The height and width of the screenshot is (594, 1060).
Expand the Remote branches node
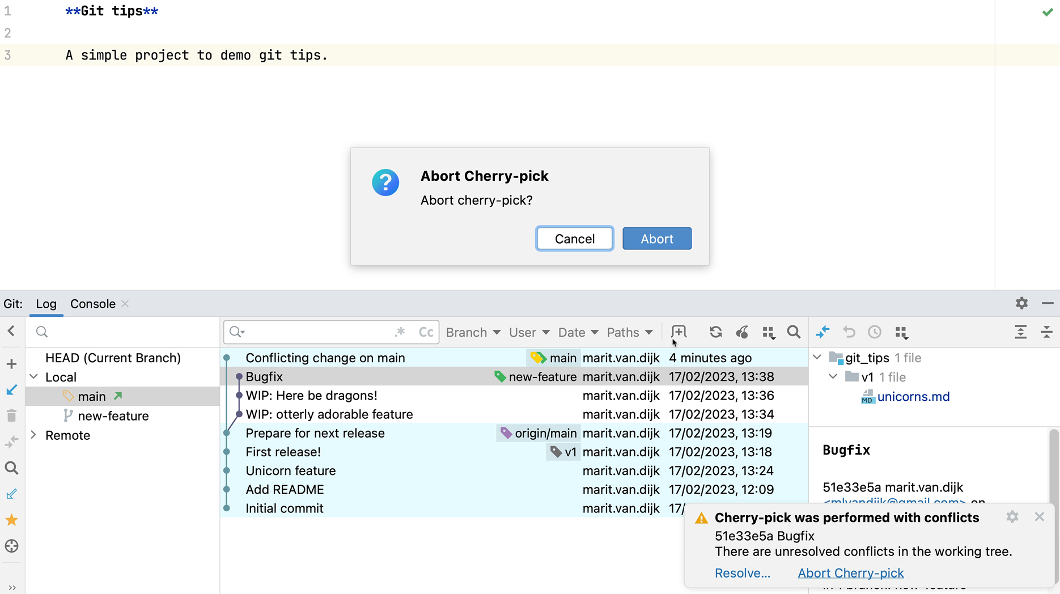point(33,435)
